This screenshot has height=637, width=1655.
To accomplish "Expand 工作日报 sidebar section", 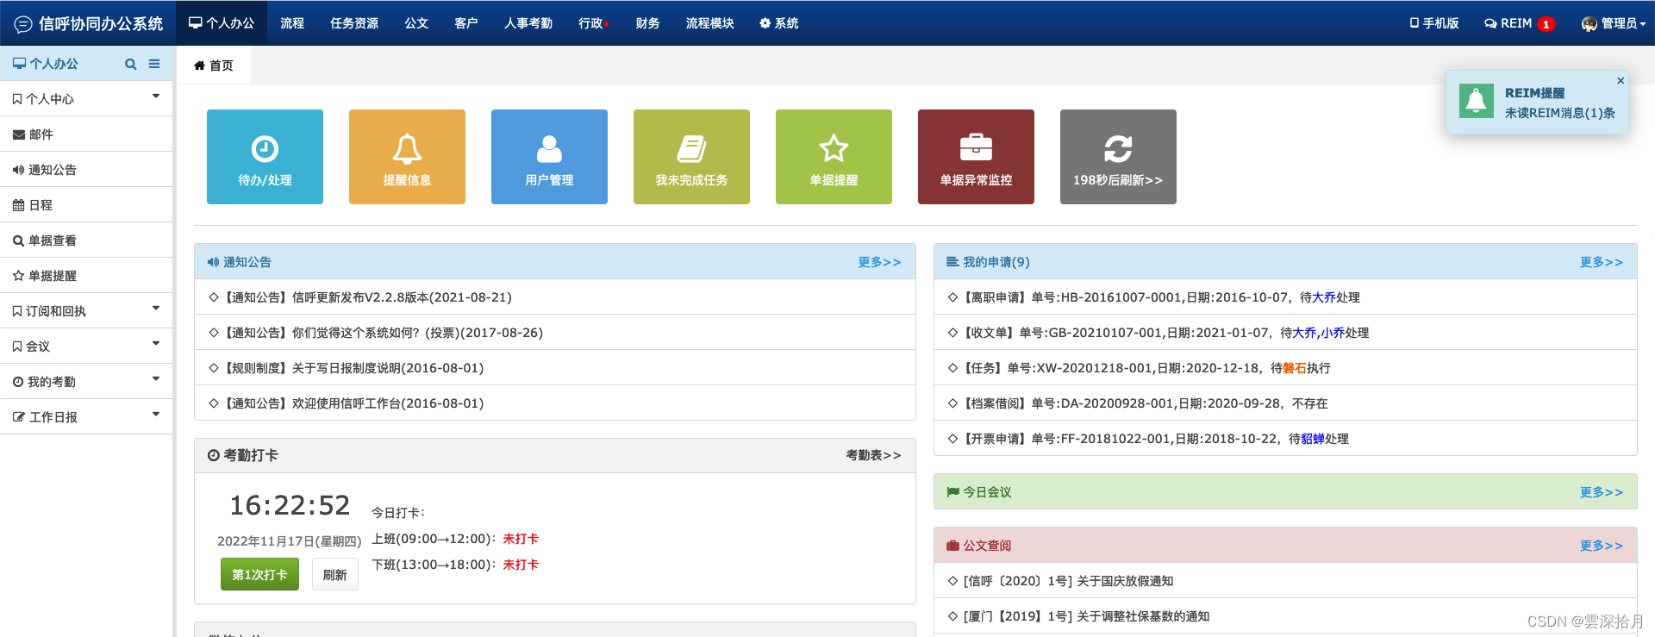I will [86, 417].
